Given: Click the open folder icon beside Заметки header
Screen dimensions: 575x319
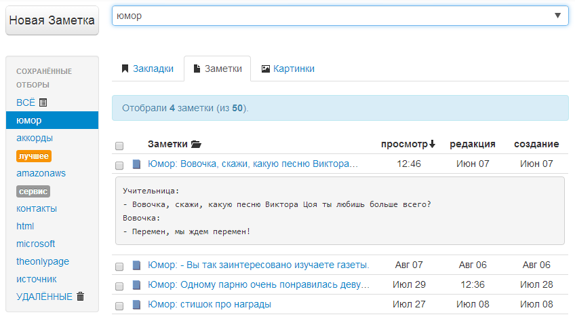Looking at the screenshot, I should (196, 145).
